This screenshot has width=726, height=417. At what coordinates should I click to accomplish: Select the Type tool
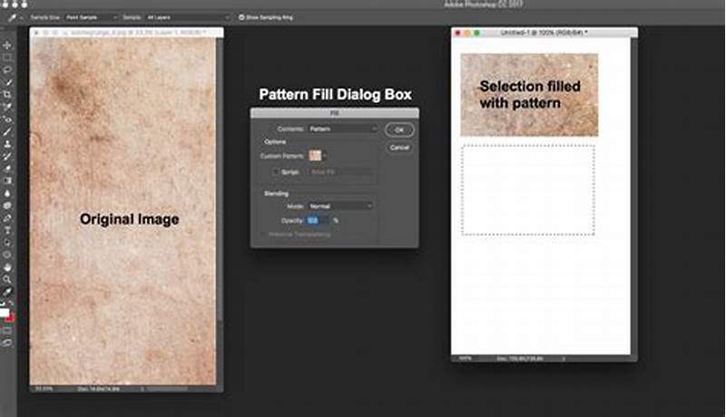(7, 229)
